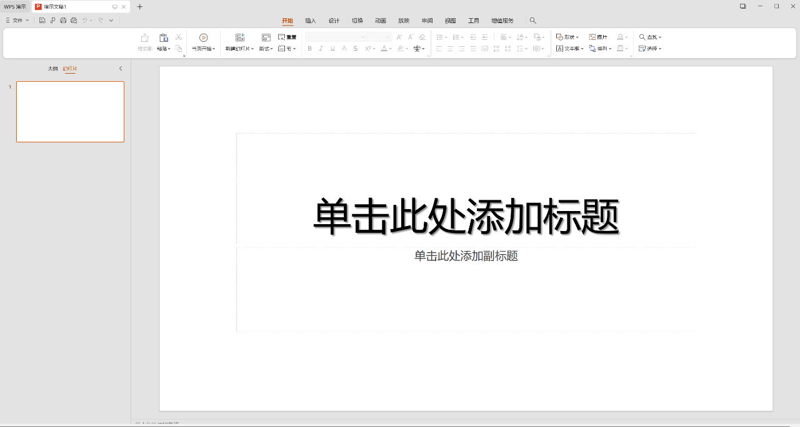Open the Tools (工具) ribbon tab
This screenshot has height=427, width=800.
pyautogui.click(x=474, y=21)
